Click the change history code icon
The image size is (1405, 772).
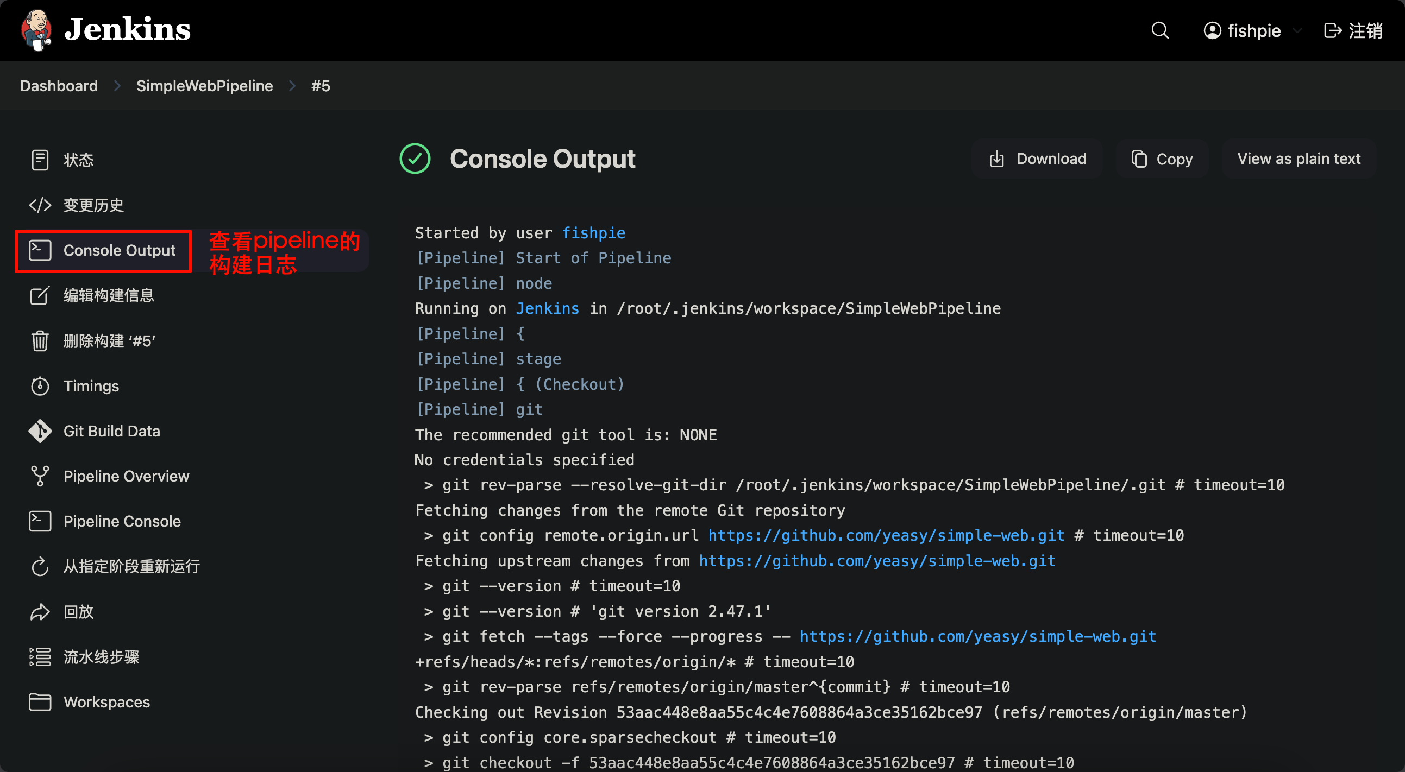pyautogui.click(x=40, y=205)
